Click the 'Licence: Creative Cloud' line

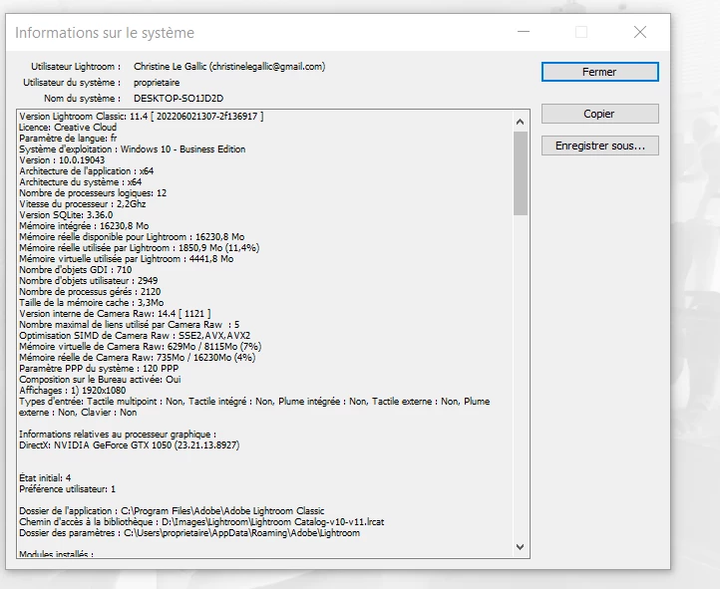68,127
